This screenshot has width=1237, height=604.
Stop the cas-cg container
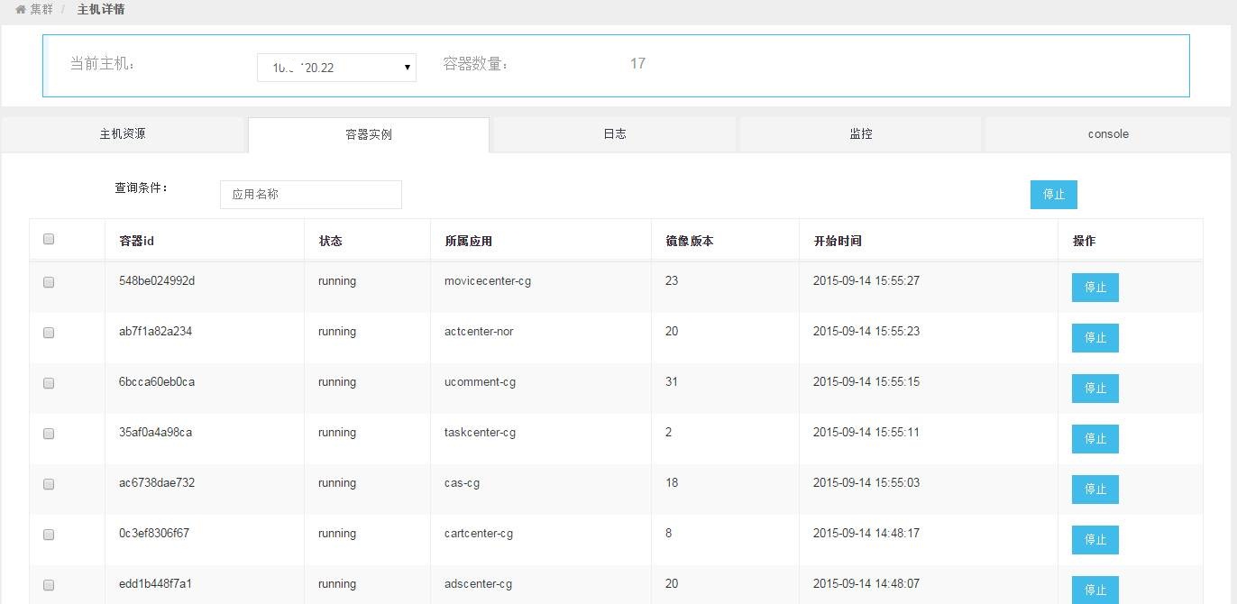pos(1095,490)
